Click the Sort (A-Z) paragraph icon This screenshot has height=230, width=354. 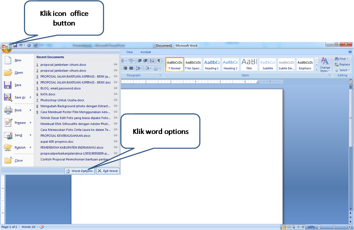click(x=152, y=61)
